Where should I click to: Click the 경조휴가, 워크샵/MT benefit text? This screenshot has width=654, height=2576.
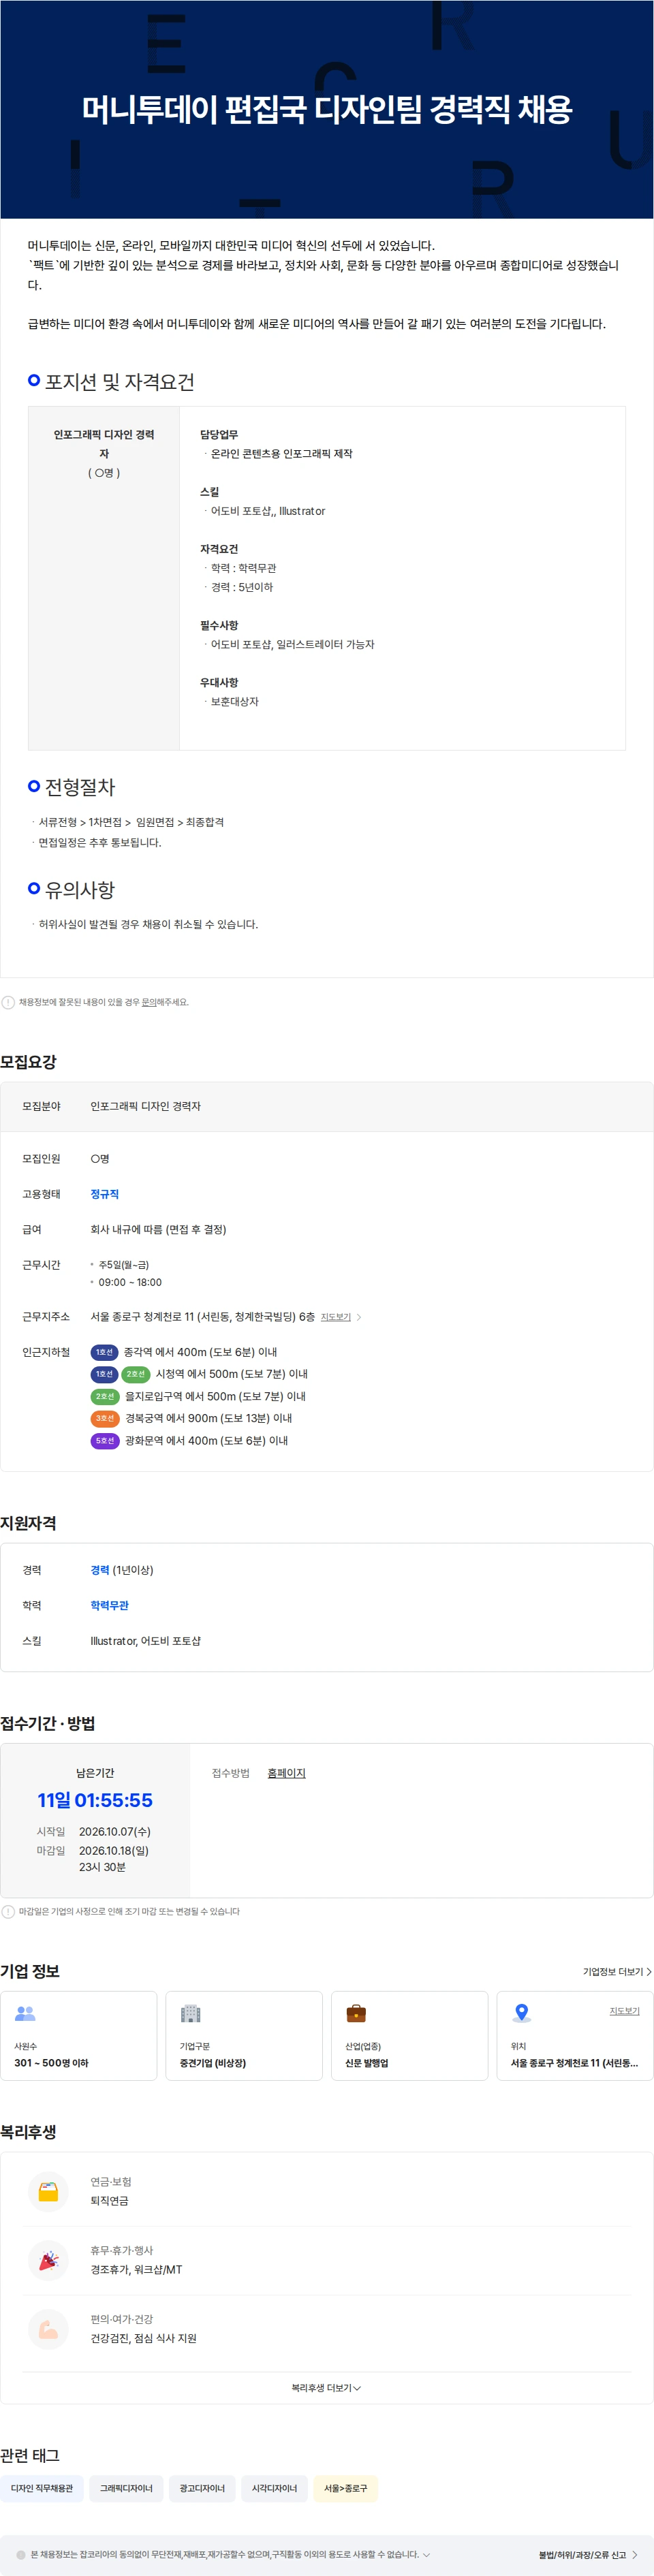click(136, 2270)
